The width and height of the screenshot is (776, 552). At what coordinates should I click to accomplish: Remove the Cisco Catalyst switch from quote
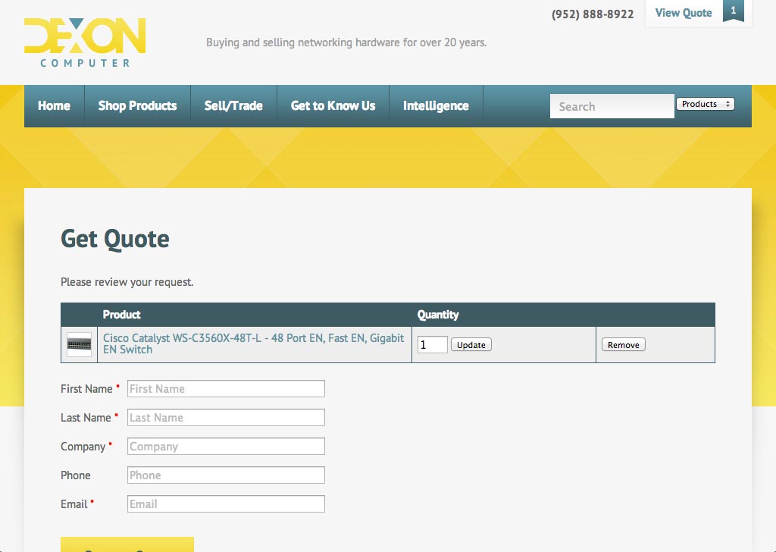624,345
